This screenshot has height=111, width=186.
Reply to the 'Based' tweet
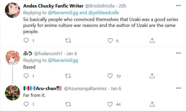(x=26, y=76)
